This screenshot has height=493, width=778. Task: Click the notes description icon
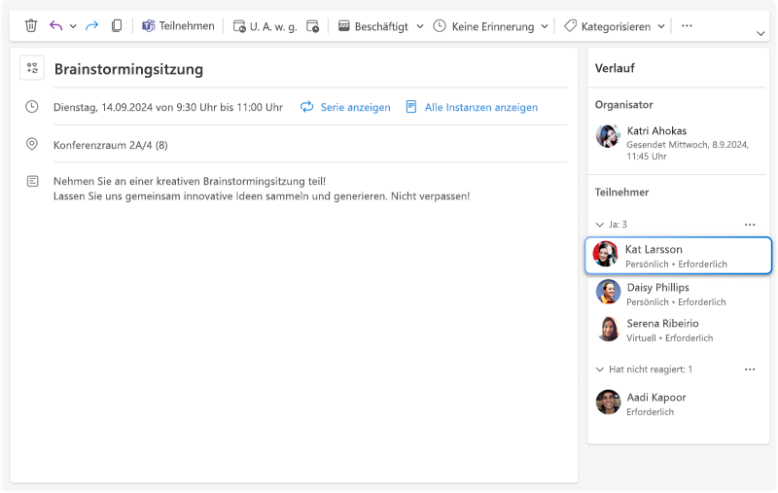32,182
